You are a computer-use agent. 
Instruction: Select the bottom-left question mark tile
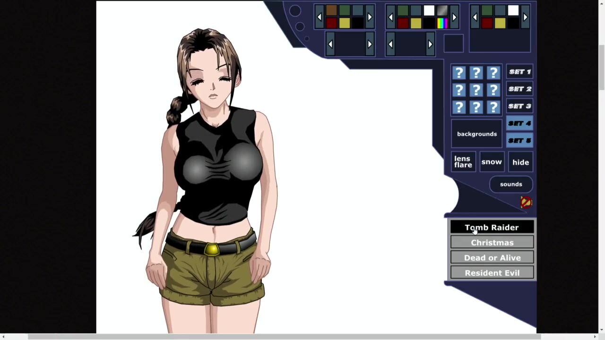(x=459, y=107)
